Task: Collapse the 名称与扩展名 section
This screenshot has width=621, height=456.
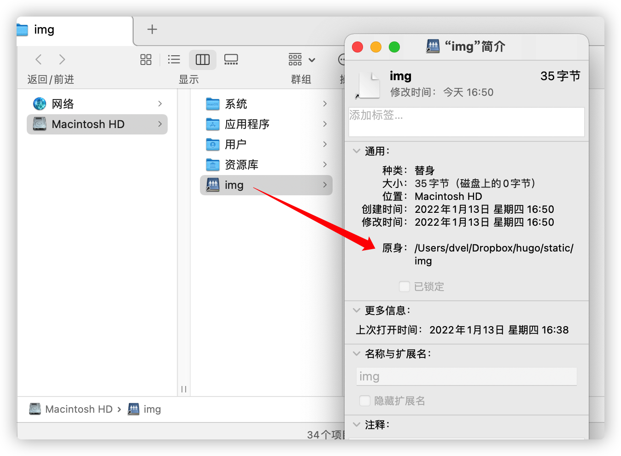Action: (x=356, y=354)
